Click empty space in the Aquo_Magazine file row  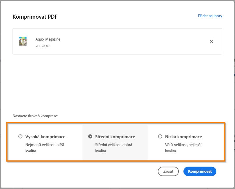tap(131, 41)
